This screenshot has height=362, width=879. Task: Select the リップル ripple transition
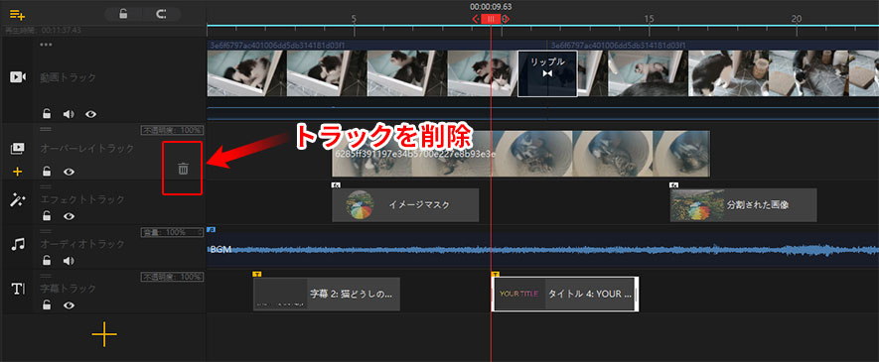(x=547, y=73)
